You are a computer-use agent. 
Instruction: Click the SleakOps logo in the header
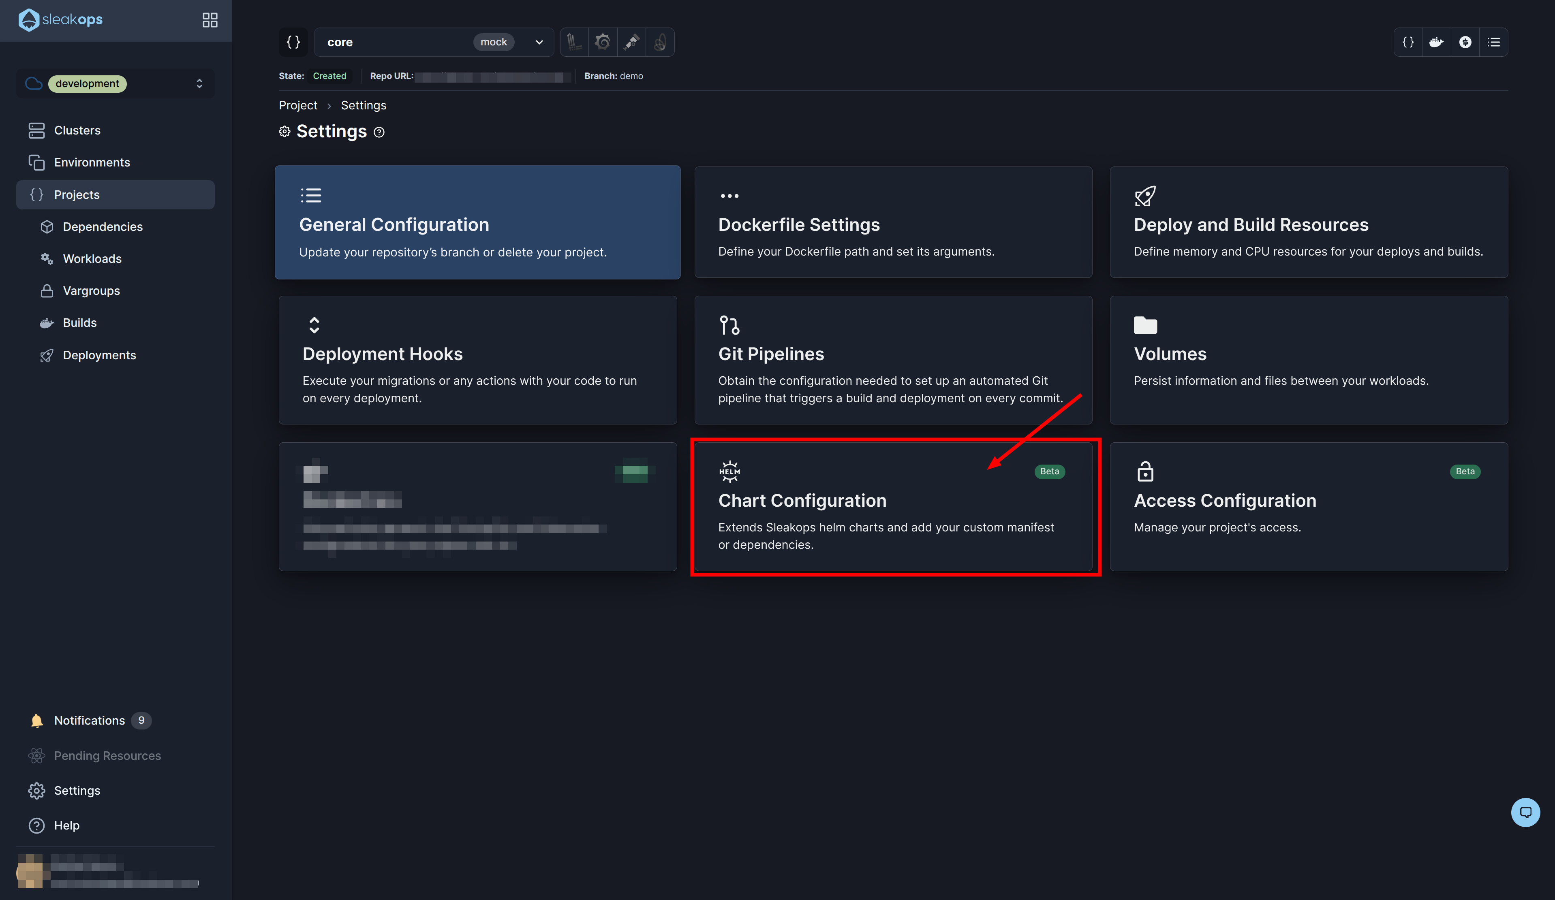click(x=60, y=20)
